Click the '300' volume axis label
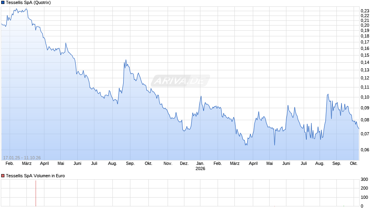The height and width of the screenshot is (210, 376). click(x=364, y=179)
